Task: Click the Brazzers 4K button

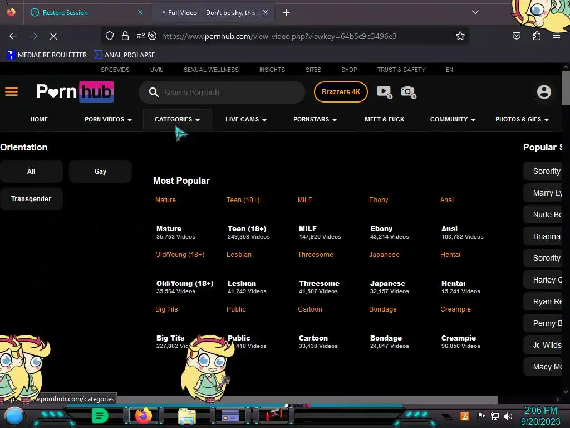Action: pyautogui.click(x=341, y=92)
